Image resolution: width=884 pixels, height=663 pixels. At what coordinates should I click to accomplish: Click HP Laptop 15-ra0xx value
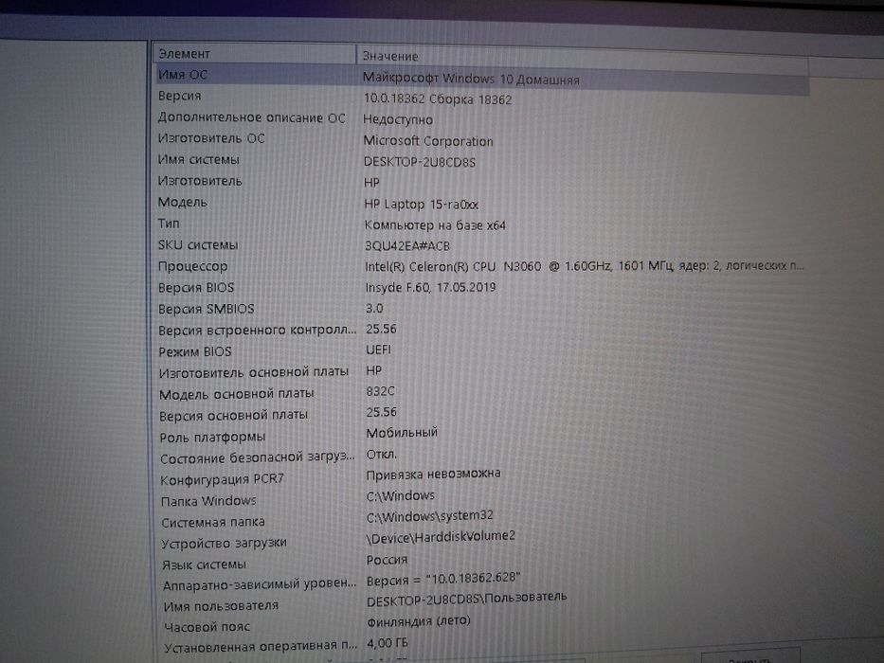[x=421, y=204]
